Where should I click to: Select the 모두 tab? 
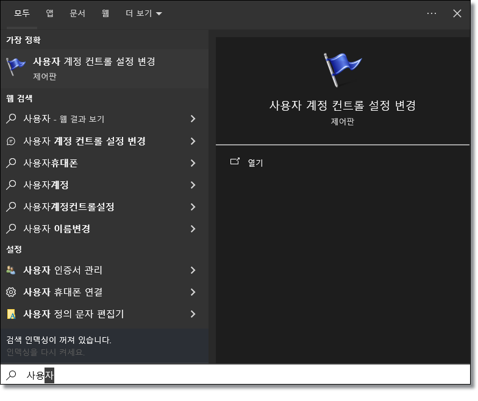pyautogui.click(x=22, y=13)
